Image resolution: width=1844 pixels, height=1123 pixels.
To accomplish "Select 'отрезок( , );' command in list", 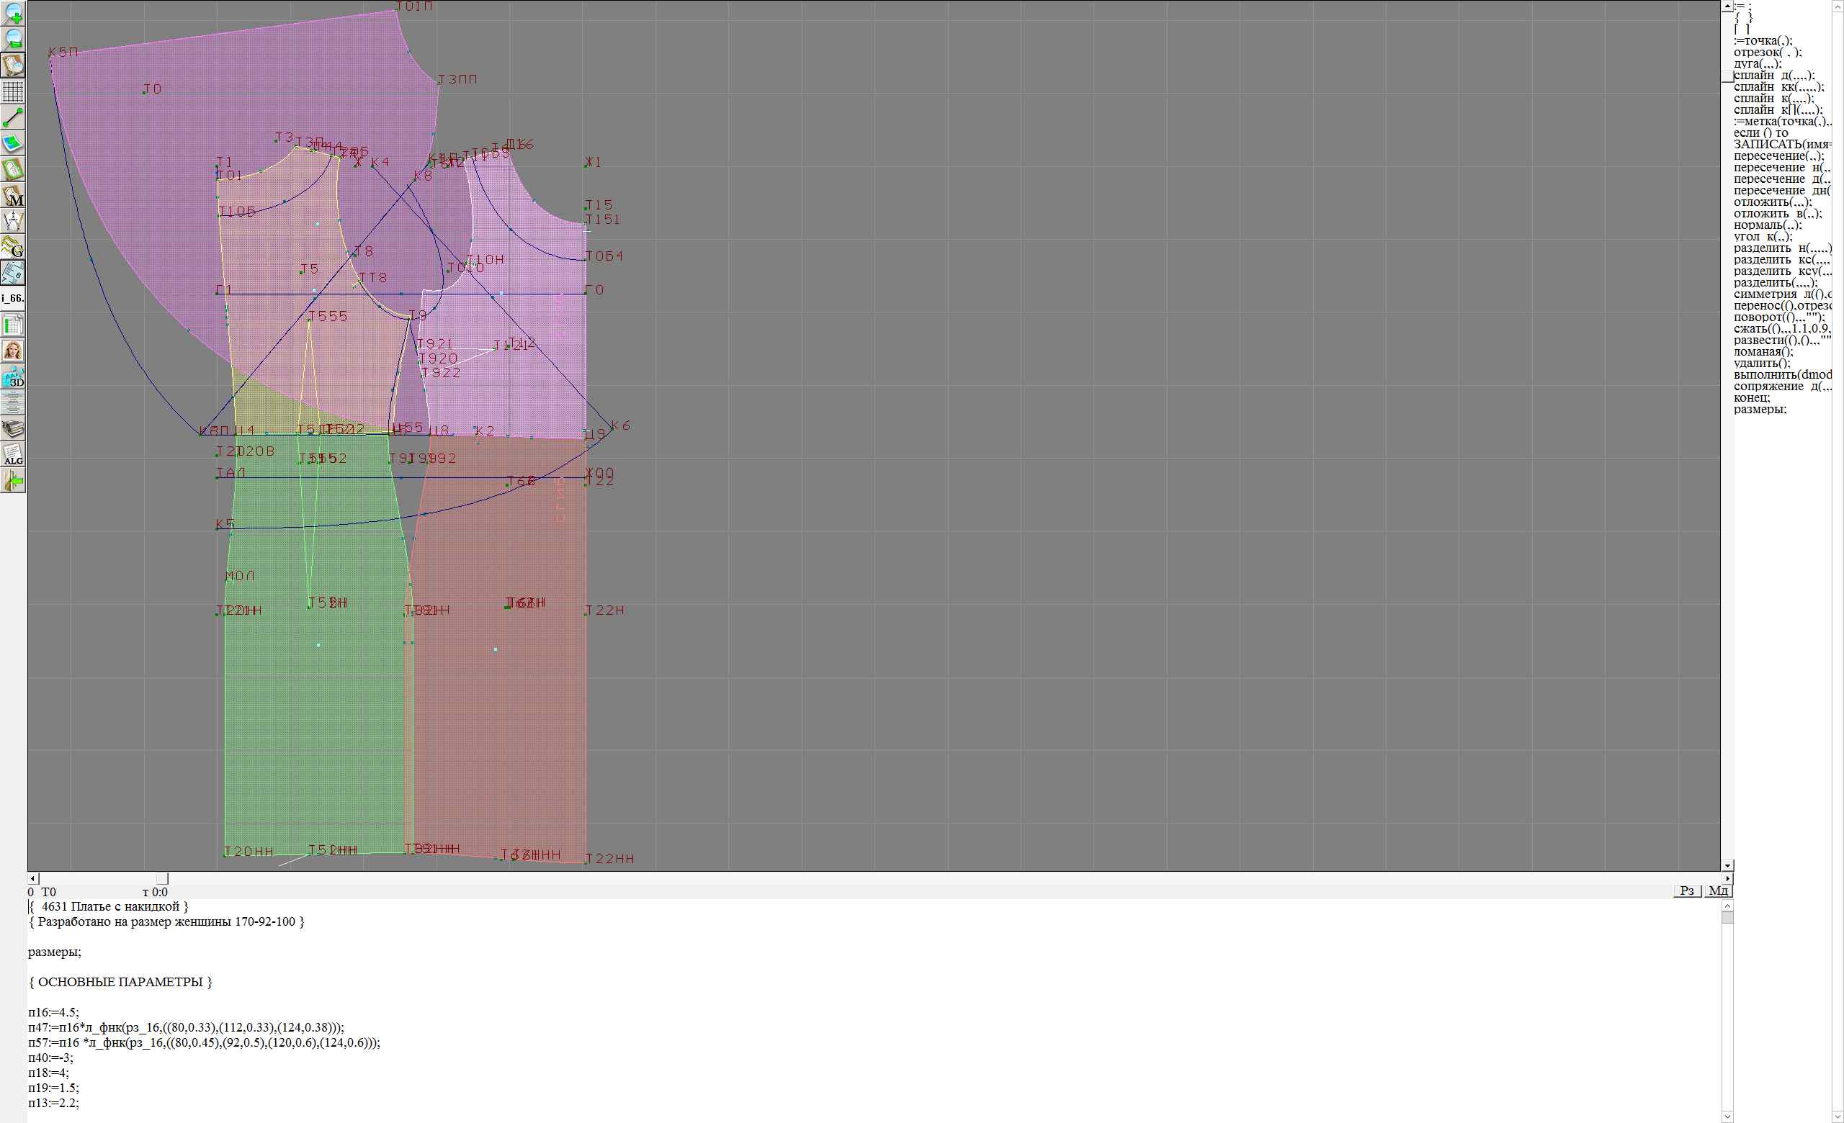I will pyautogui.click(x=1768, y=53).
